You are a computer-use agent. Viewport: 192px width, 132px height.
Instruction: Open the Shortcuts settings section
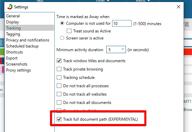[x=14, y=52]
